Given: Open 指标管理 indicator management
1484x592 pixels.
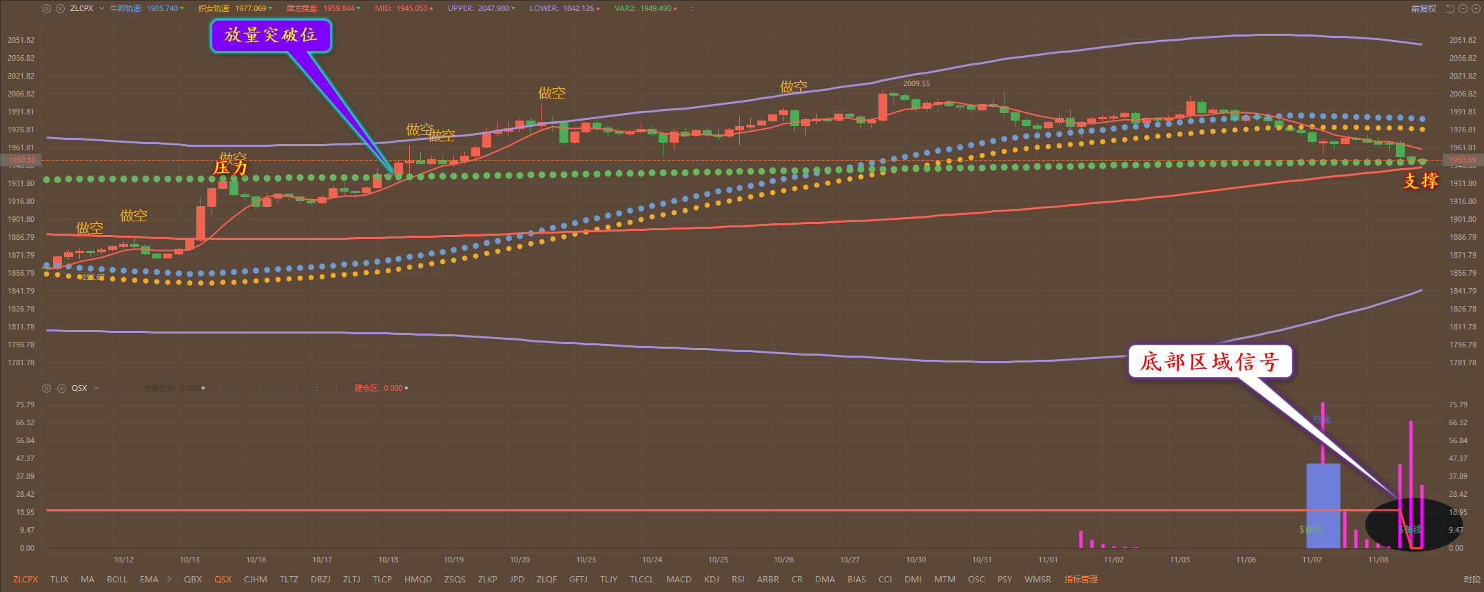Looking at the screenshot, I should (1081, 580).
